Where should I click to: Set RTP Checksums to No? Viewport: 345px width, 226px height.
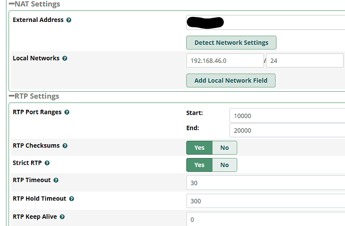click(x=224, y=148)
